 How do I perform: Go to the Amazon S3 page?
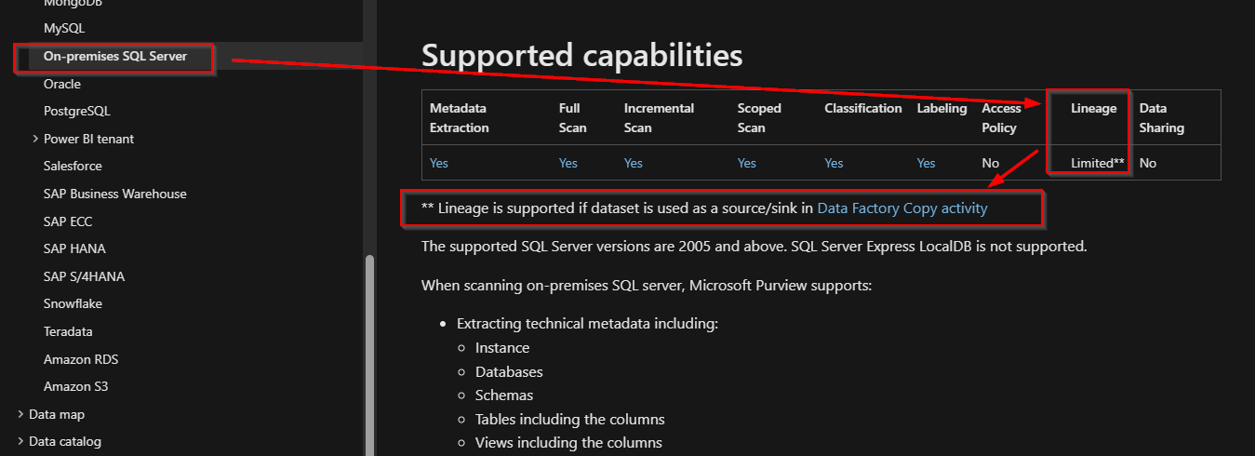click(x=76, y=386)
